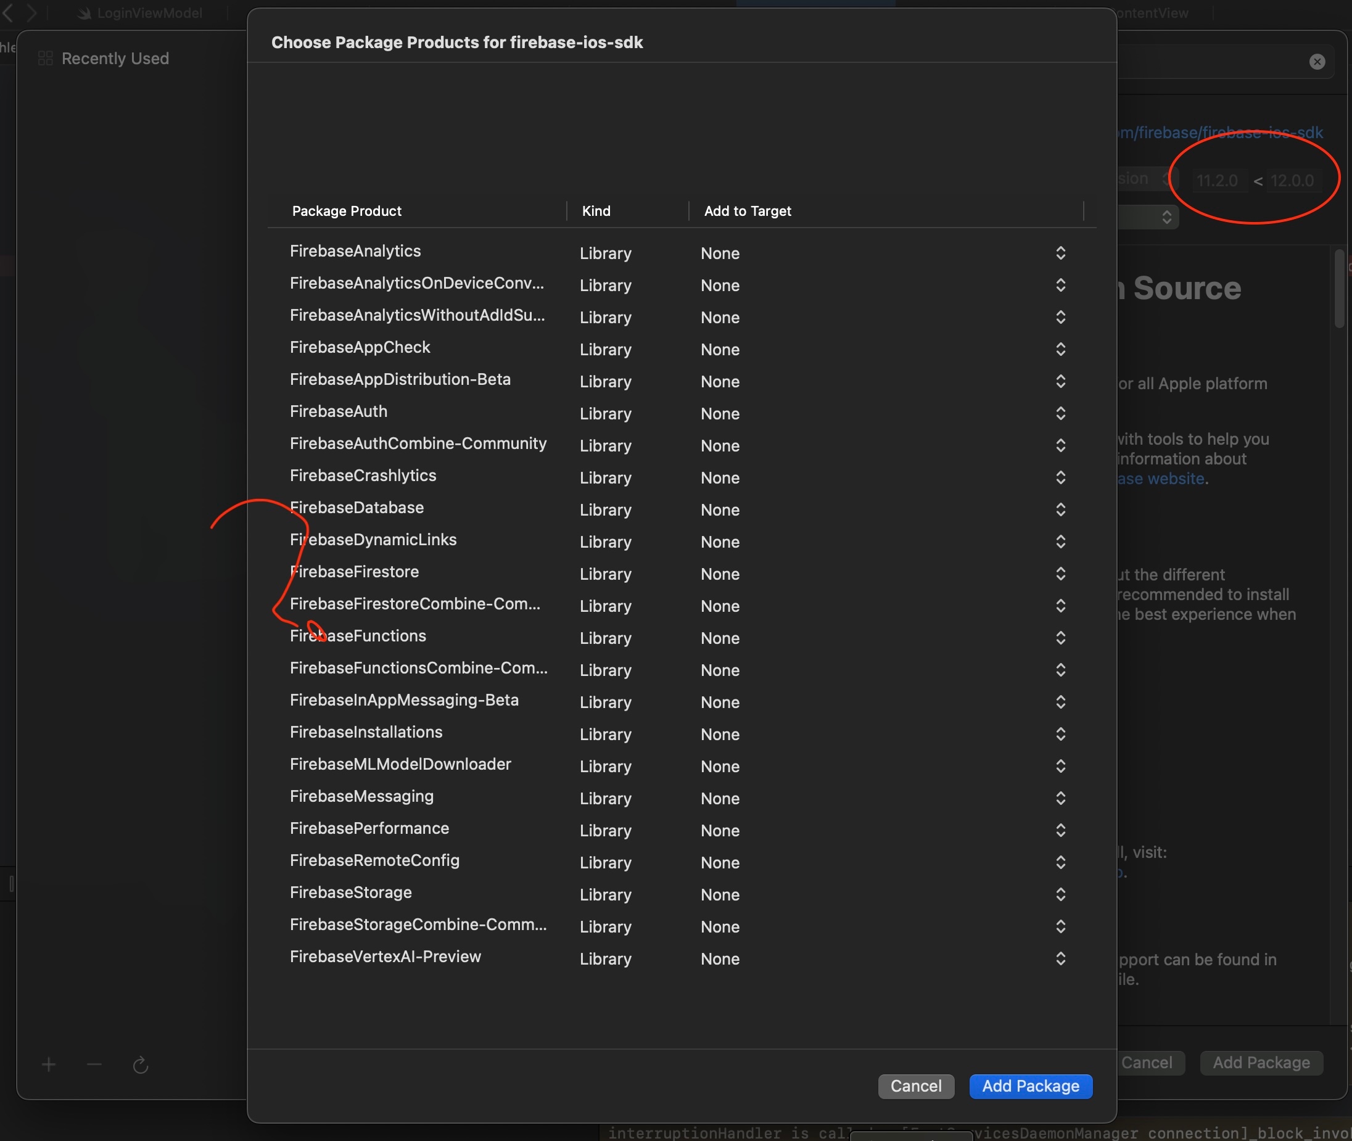Screen dimensions: 1352x1141
Task: Click the Add Package button in front dialog
Action: (1031, 1086)
